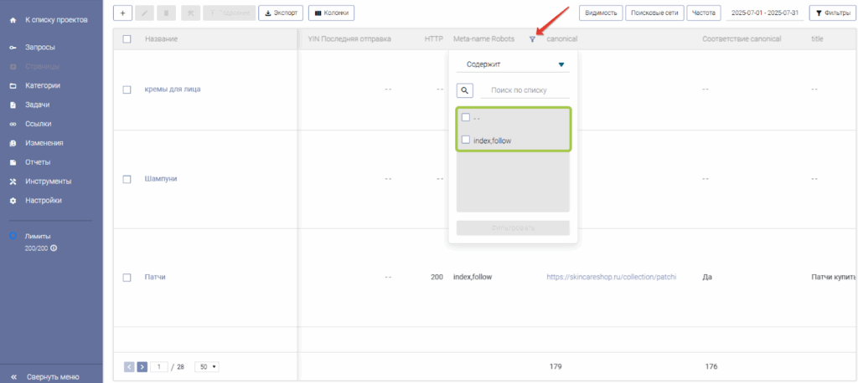Click the 'Поиск по списку' search field
Image resolution: width=858 pixels, height=383 pixels.
tap(525, 90)
